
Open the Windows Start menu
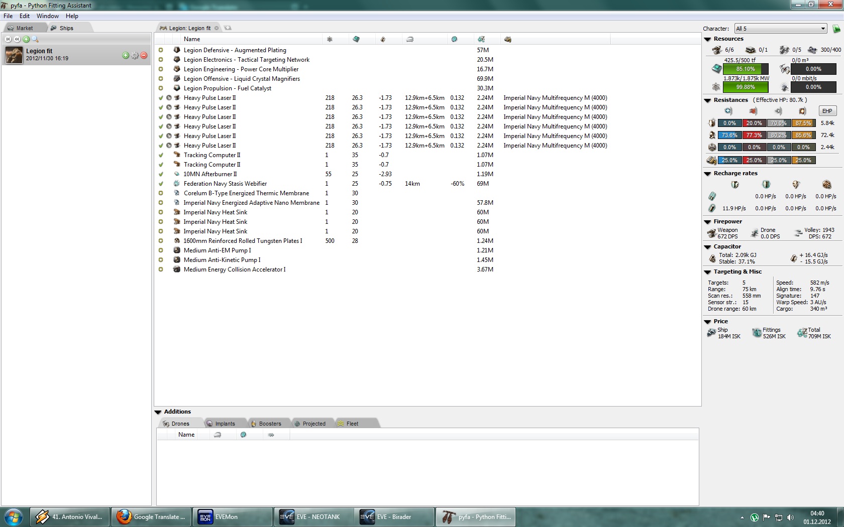click(14, 517)
